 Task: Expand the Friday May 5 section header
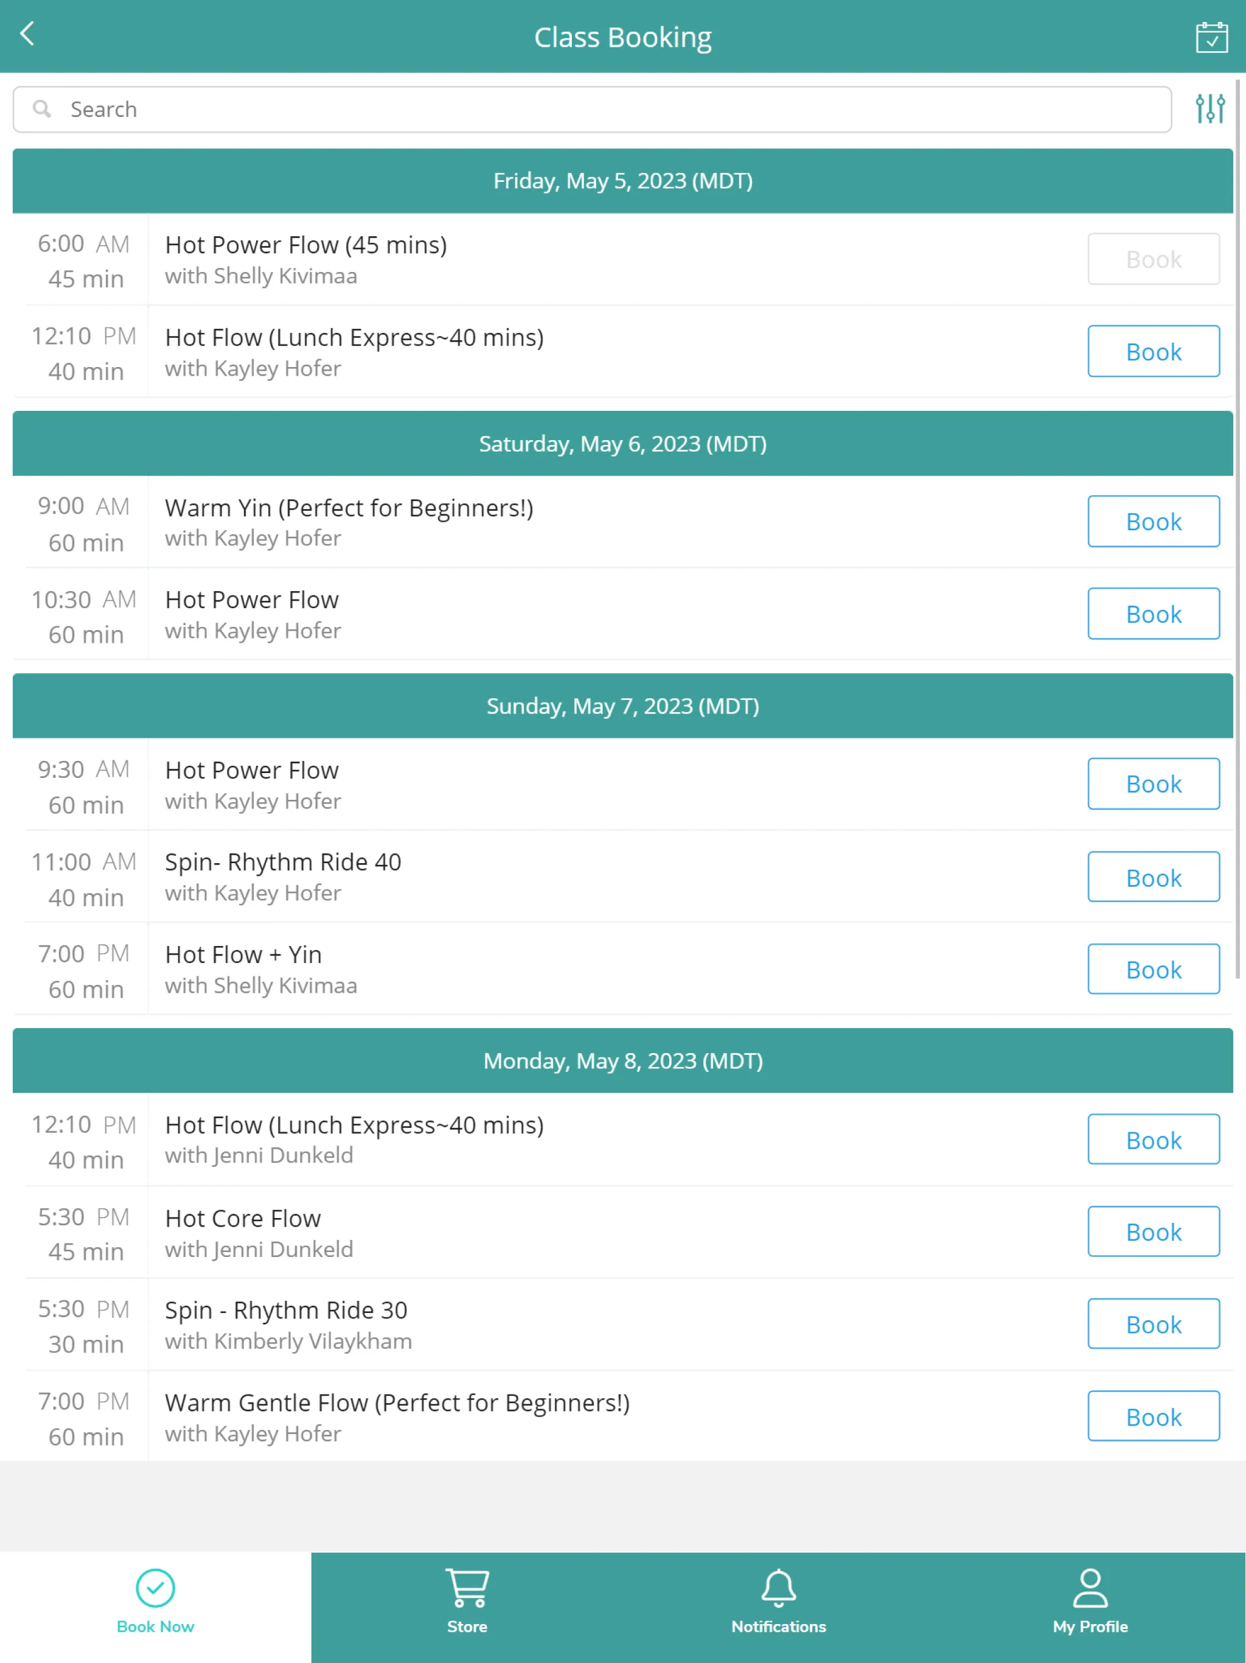pos(623,180)
